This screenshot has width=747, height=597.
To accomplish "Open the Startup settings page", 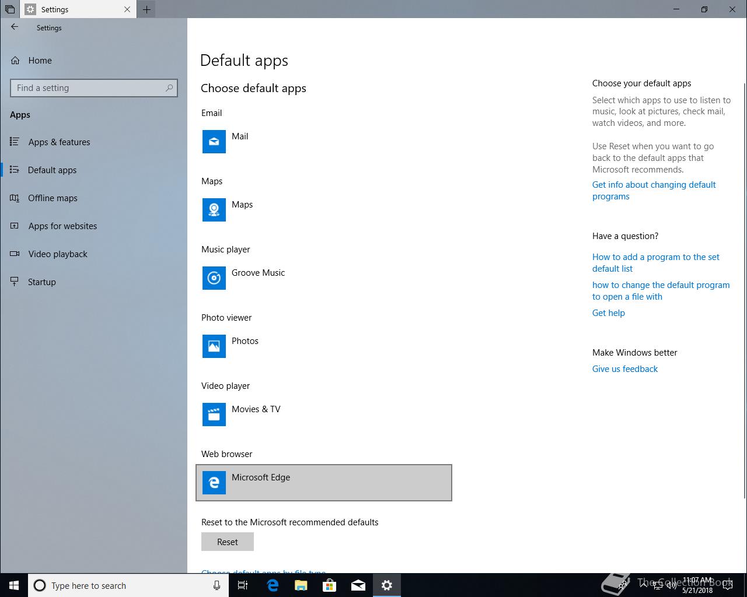I will [x=42, y=282].
